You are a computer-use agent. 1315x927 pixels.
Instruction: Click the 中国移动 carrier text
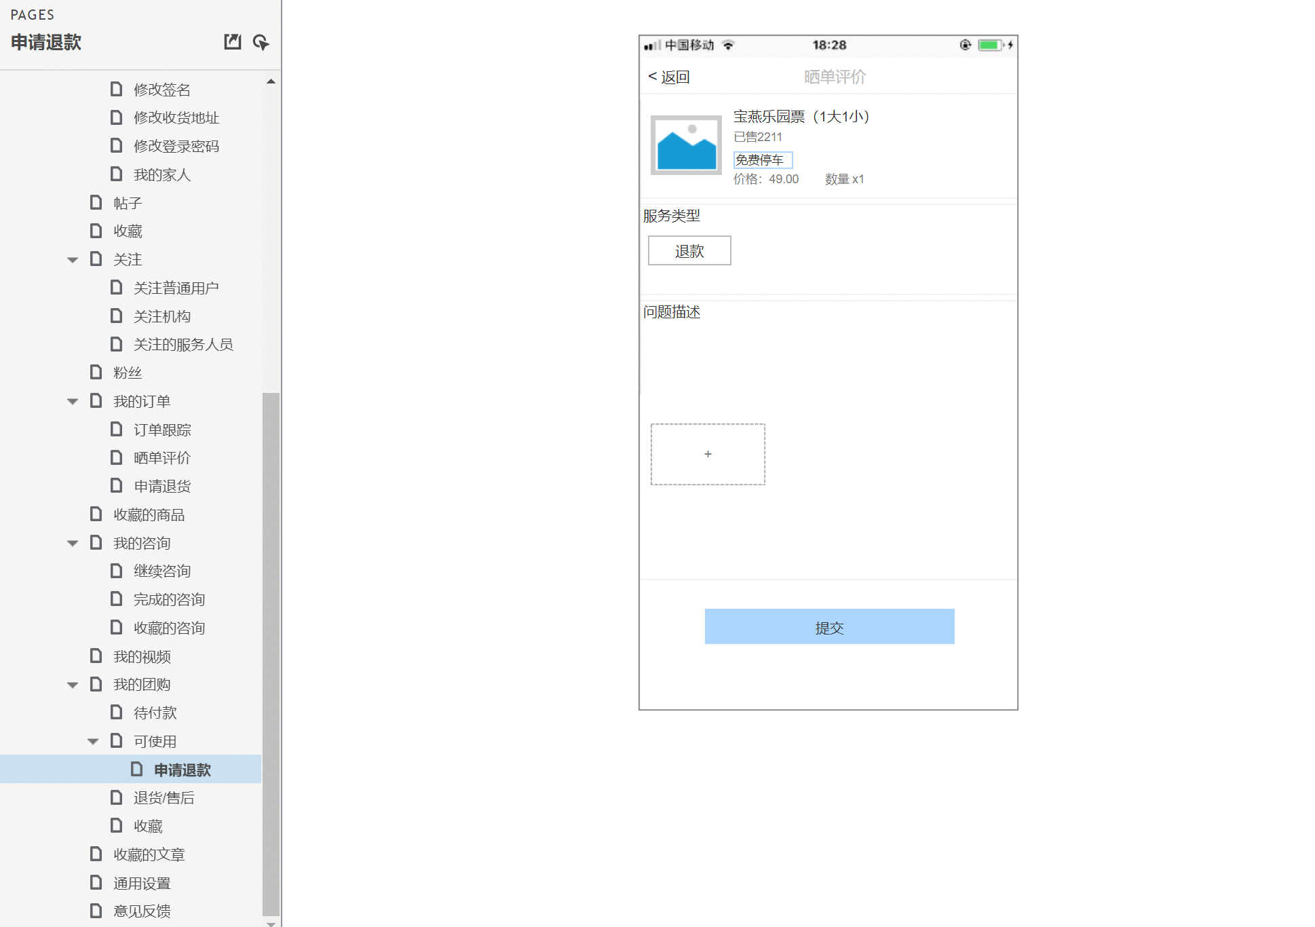pos(689,45)
